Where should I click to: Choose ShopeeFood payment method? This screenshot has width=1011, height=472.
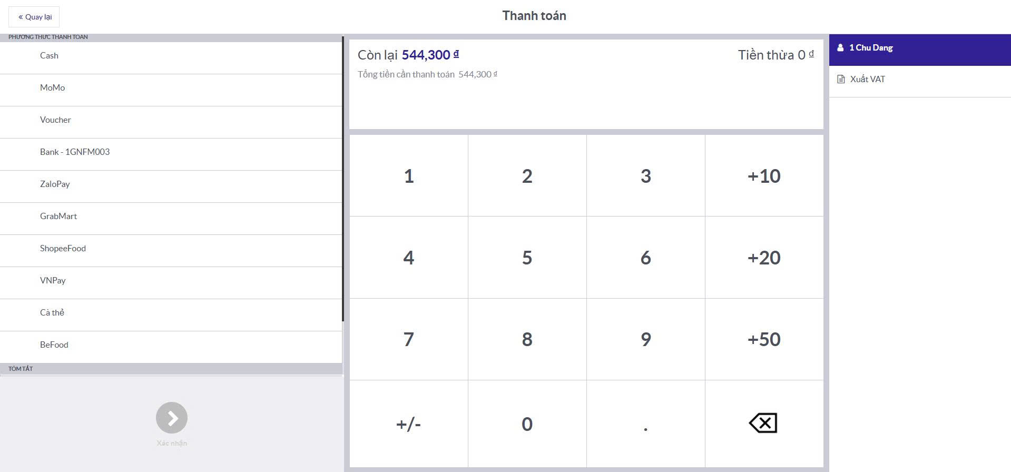tap(63, 249)
